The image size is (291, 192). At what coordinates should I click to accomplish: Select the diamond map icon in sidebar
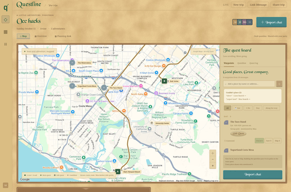click(x=5, y=19)
